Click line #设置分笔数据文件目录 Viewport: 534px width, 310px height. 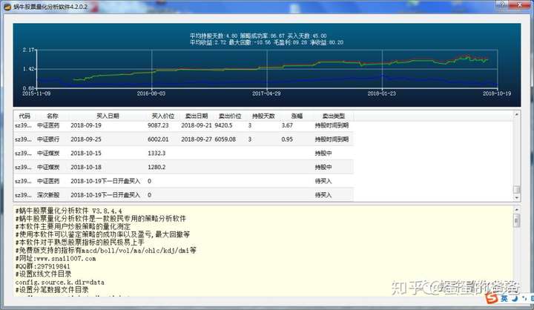click(52, 290)
